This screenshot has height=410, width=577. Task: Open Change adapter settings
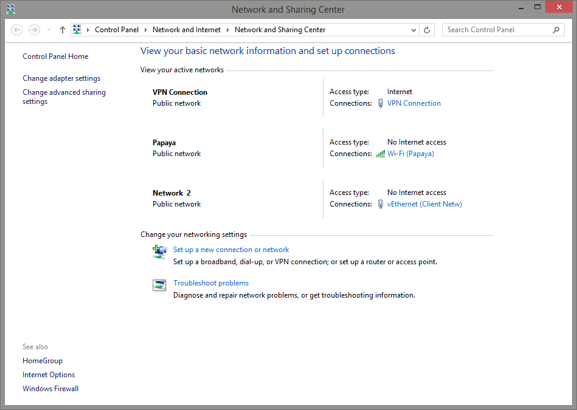(x=61, y=78)
